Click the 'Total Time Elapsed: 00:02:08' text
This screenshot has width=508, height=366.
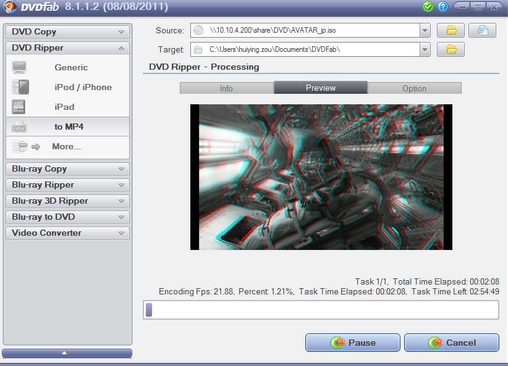446,281
